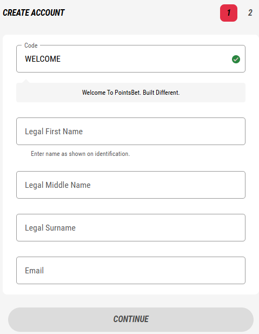Focus the Code input field
The image size is (259, 334).
point(131,59)
